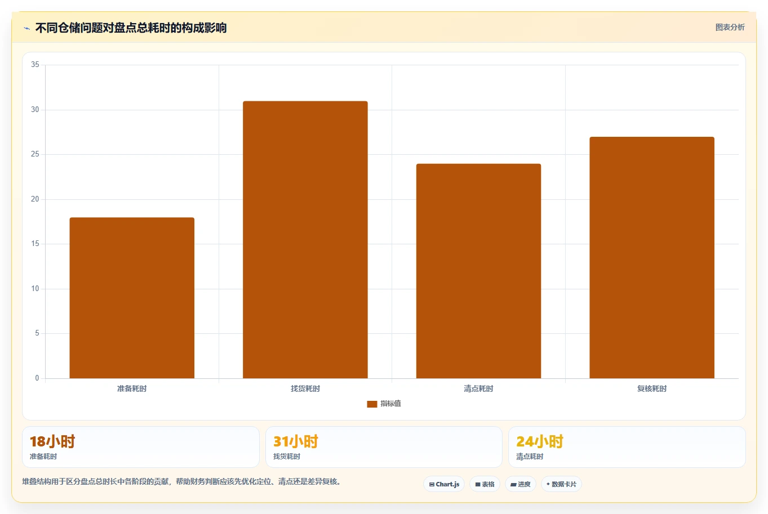
Task: Click the 图表分析 label in the header
Action: pos(730,27)
